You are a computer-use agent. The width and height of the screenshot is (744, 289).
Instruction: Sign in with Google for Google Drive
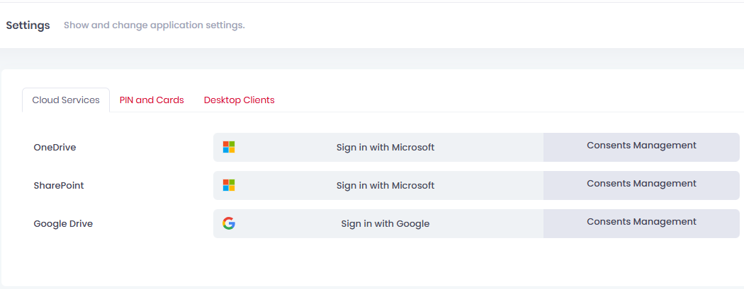click(x=378, y=224)
